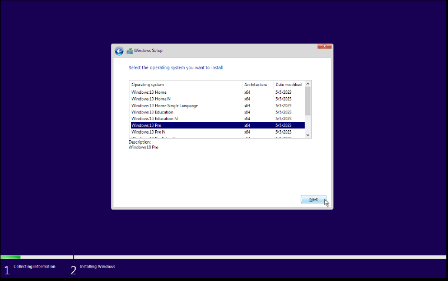
Task: Select Windows 10 Education N row
Action: tap(218, 119)
